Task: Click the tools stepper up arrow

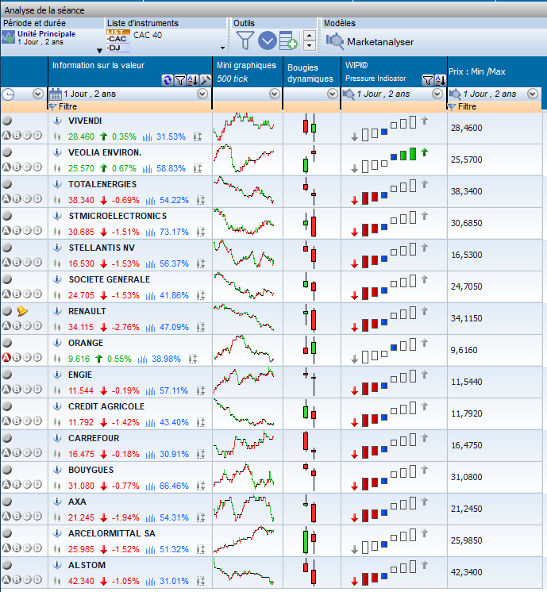Action: click(x=310, y=36)
